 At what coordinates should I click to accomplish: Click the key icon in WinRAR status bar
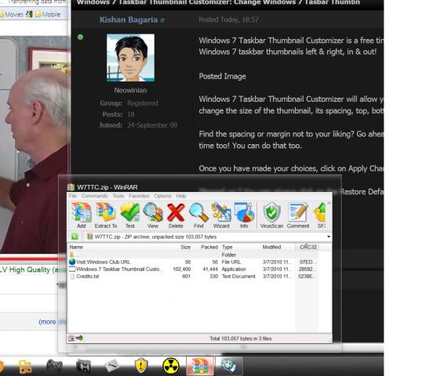[79, 338]
